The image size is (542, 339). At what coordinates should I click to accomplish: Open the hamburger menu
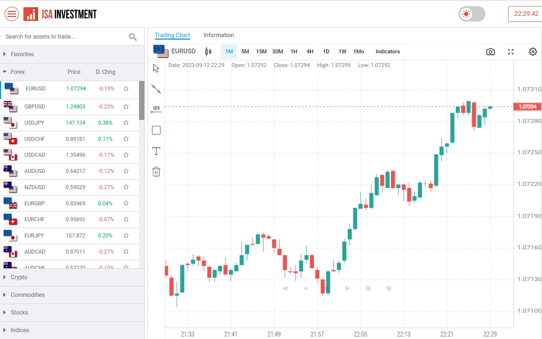pos(12,14)
